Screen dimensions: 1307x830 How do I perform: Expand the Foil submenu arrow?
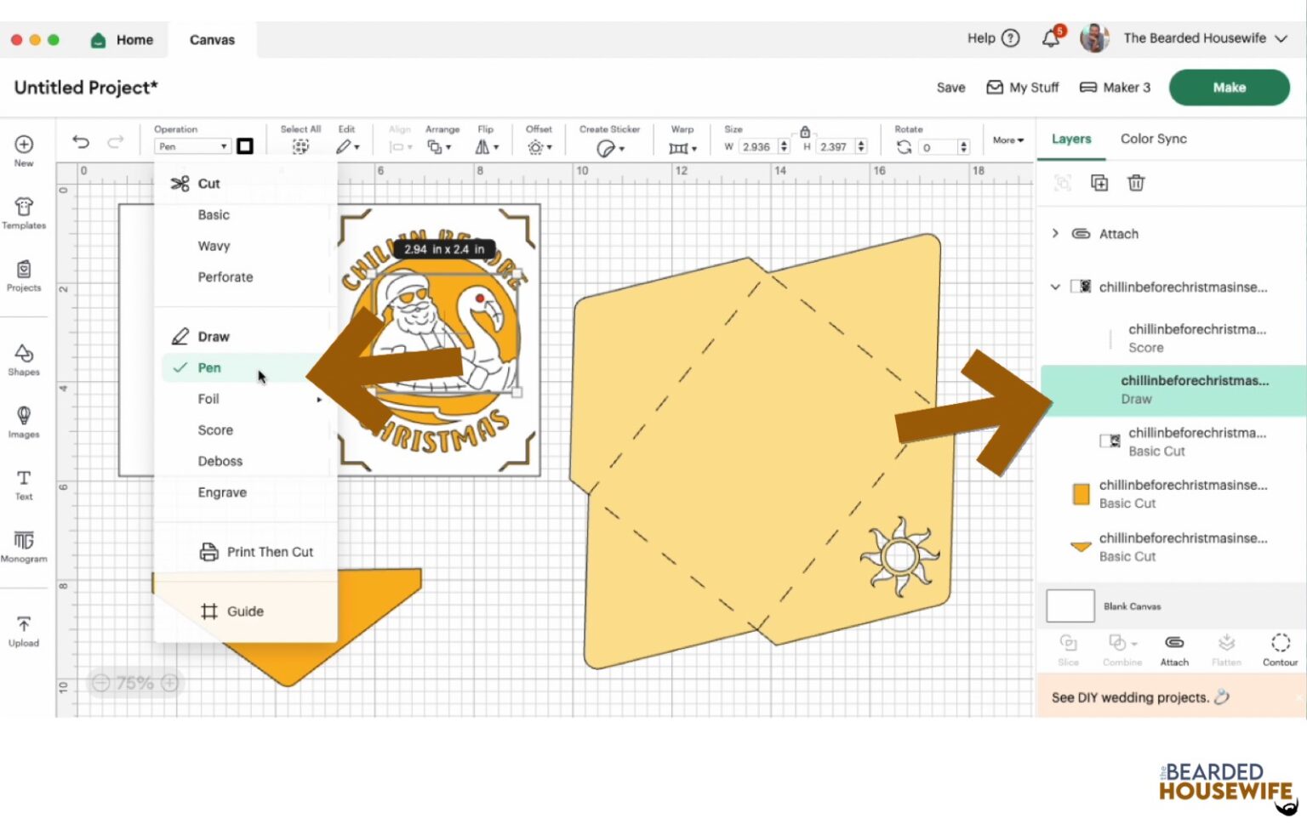[x=320, y=399]
